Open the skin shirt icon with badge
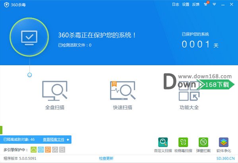The width and height of the screenshot is (238, 163). [206, 4]
